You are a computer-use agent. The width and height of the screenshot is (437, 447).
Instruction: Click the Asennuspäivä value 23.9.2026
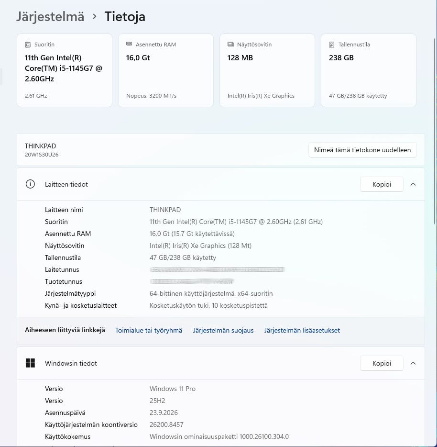pyautogui.click(x=164, y=413)
